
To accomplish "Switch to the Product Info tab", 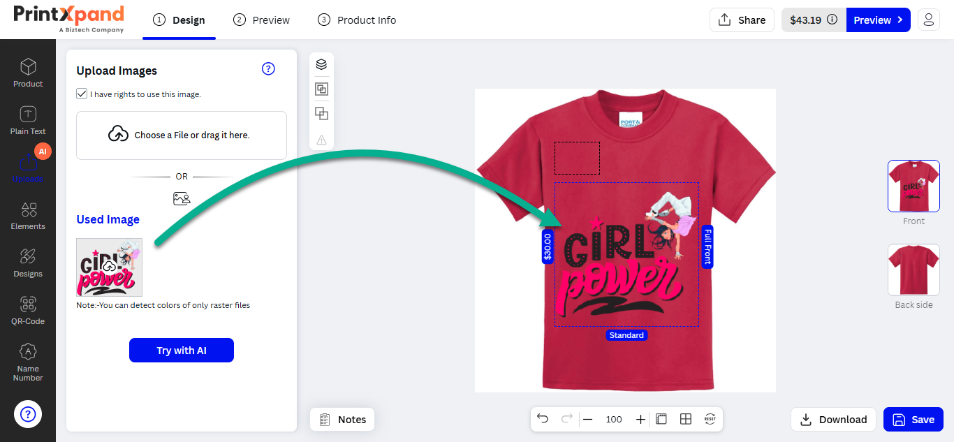I will click(x=357, y=20).
